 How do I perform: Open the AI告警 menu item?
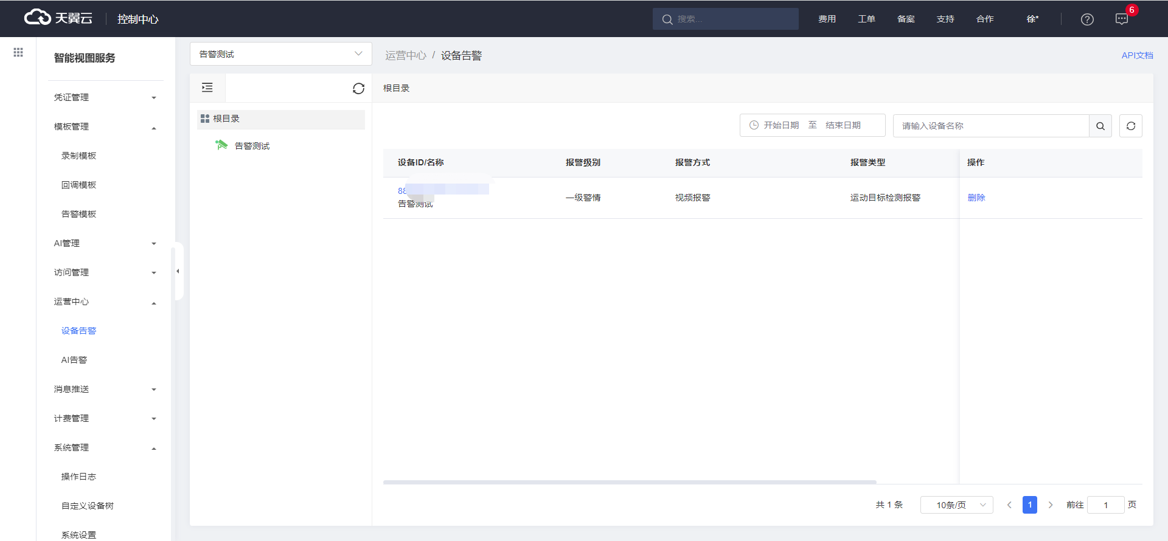74,360
